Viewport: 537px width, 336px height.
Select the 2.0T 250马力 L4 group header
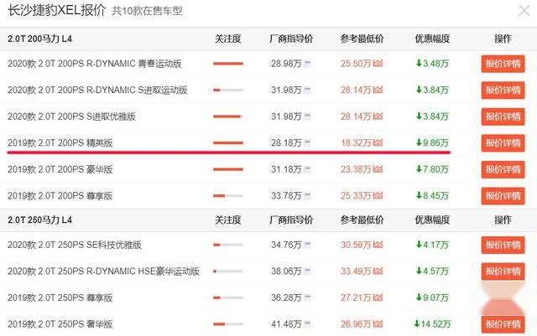[x=39, y=220]
